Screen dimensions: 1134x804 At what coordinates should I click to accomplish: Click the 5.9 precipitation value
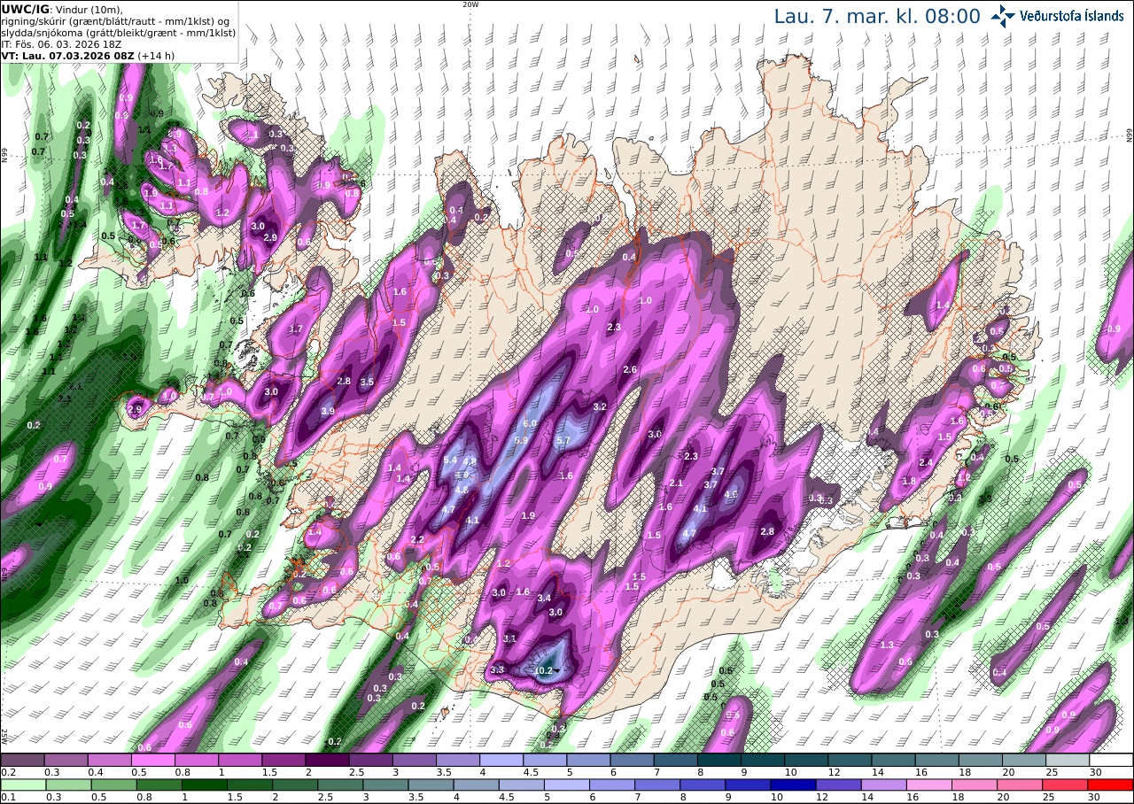[521, 440]
